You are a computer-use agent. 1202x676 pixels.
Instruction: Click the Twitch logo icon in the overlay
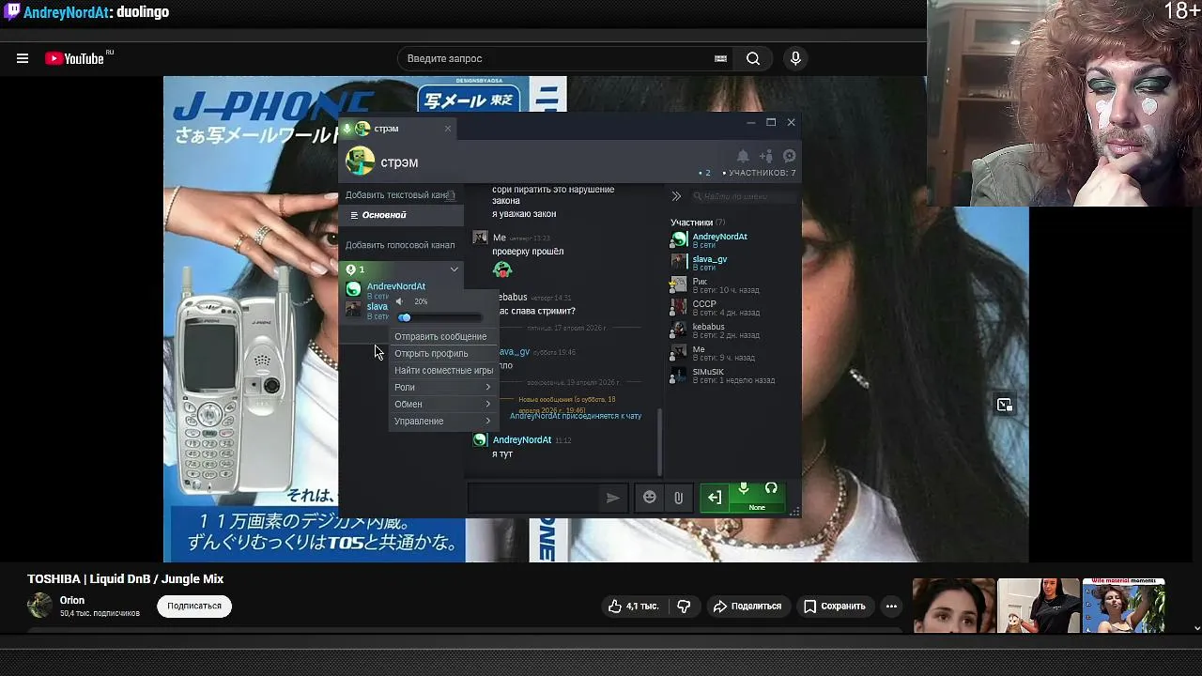[x=12, y=12]
